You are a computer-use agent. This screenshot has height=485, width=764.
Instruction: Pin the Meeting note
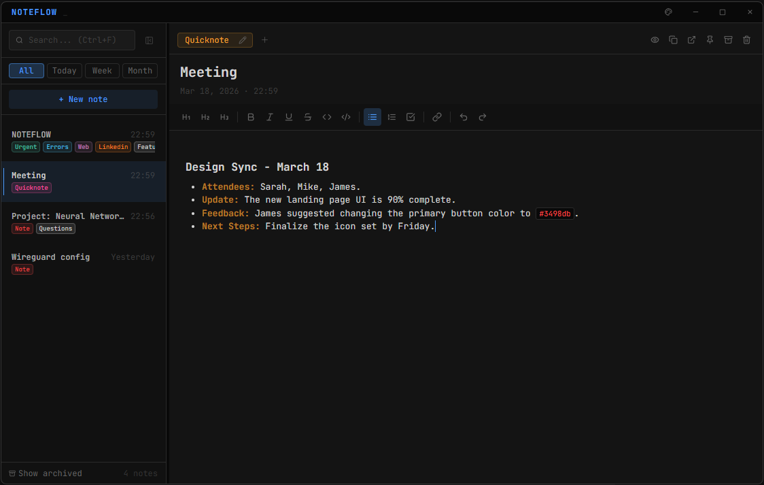tap(710, 40)
